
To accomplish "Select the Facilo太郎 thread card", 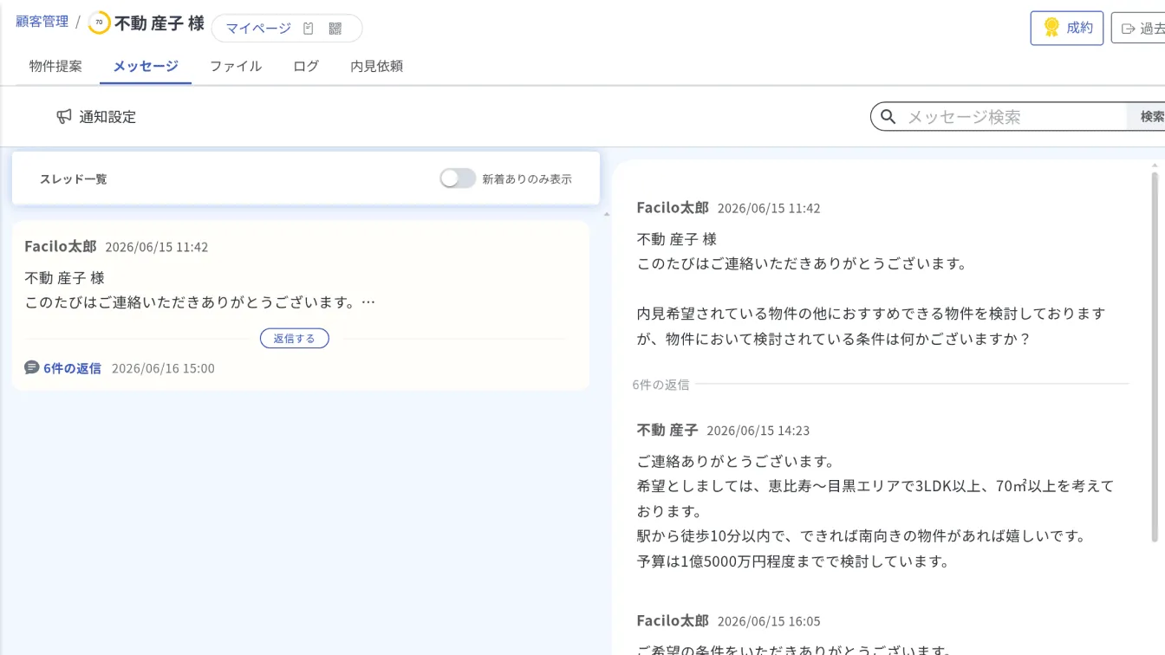I will tap(301, 305).
